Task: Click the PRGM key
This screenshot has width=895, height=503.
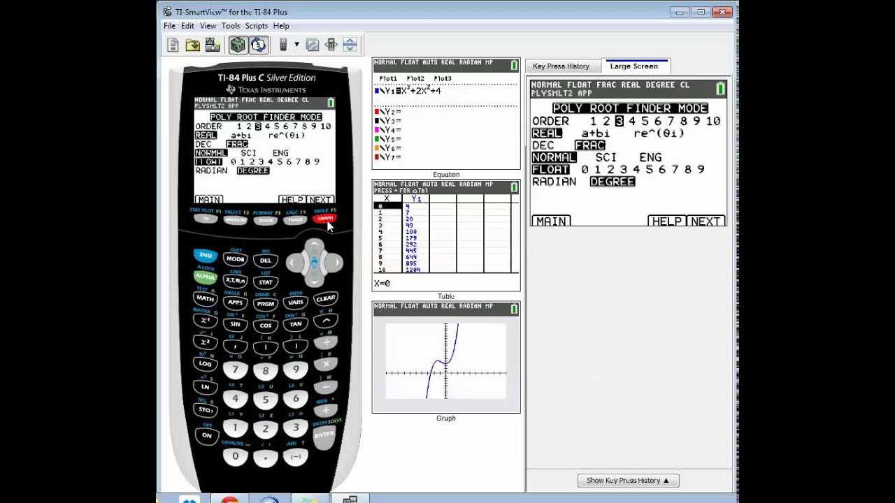Action: click(265, 304)
